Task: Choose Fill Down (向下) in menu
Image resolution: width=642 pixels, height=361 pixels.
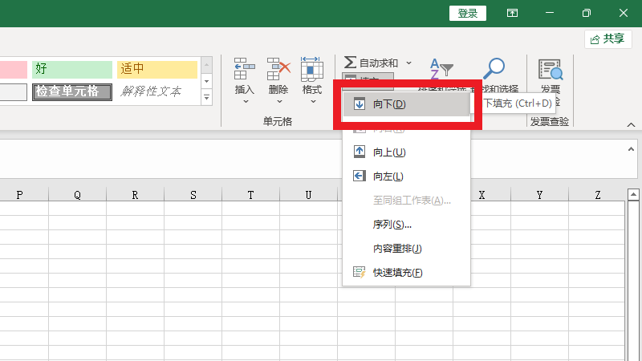Action: click(389, 103)
